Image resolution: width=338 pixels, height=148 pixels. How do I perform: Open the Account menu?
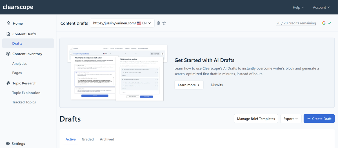[321, 7]
